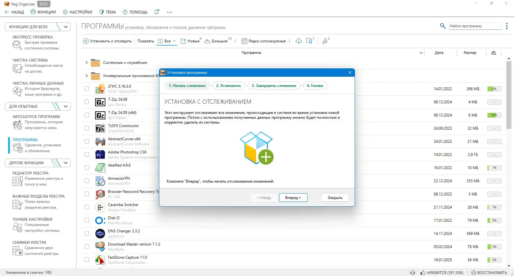Click the 35% usage bar for 7-Zip x64

click(x=494, y=115)
